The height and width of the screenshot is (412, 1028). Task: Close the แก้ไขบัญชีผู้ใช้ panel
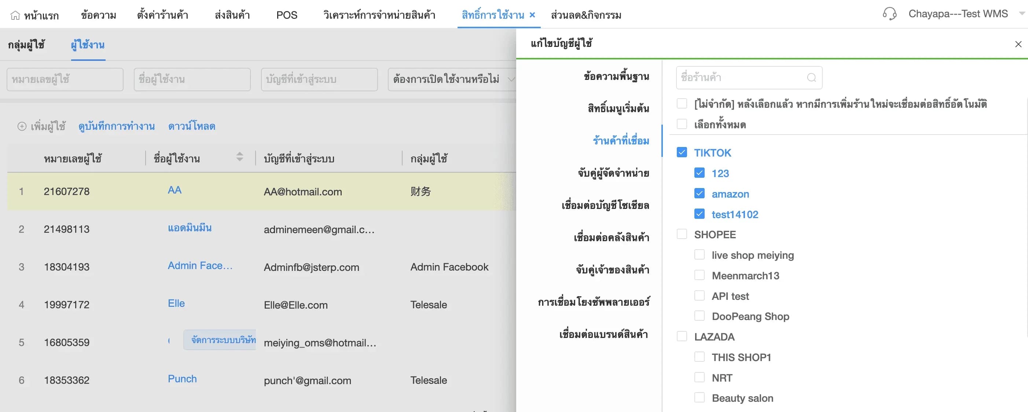(x=1018, y=44)
